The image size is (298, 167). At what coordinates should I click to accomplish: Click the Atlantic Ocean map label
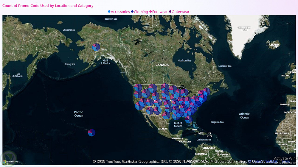tap(244, 116)
